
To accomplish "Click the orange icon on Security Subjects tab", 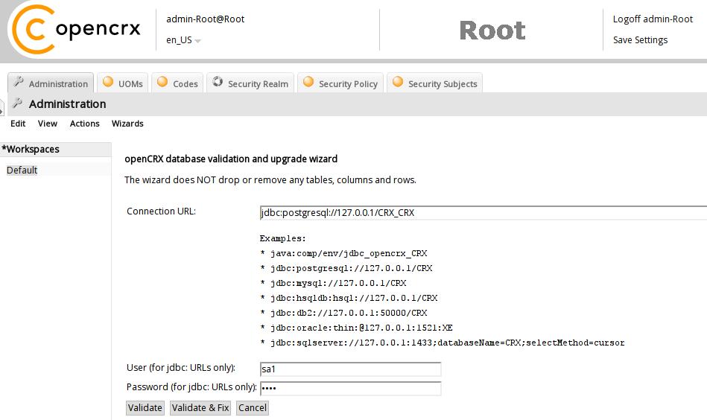I will pyautogui.click(x=398, y=82).
